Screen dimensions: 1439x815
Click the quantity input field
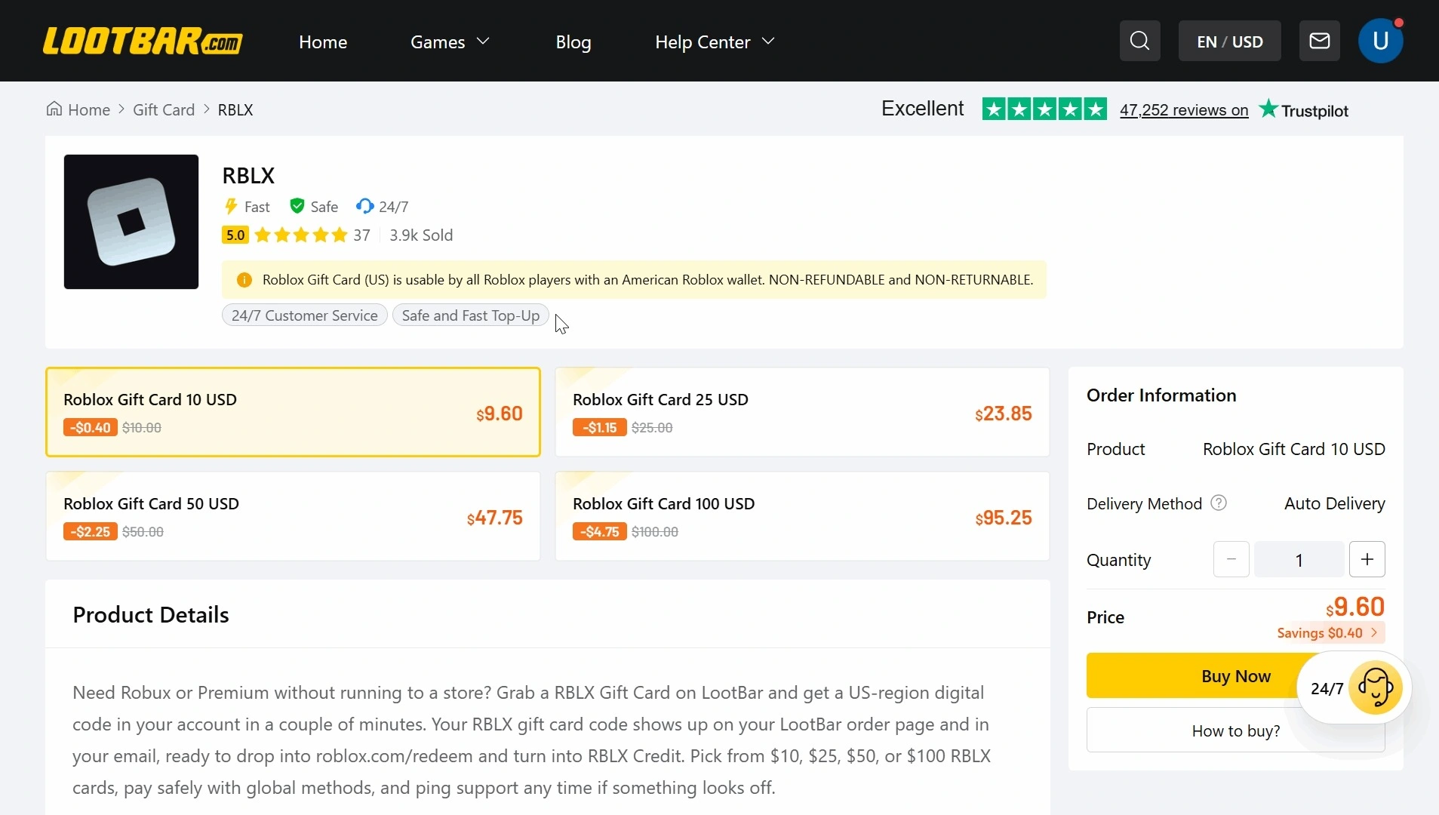tap(1299, 559)
